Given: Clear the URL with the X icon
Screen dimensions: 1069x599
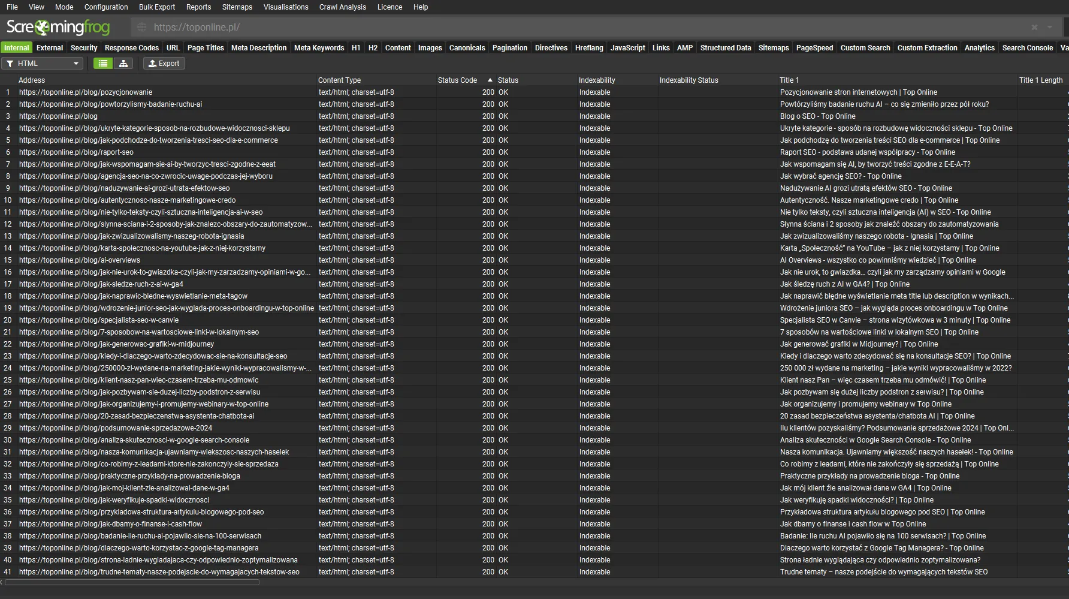Looking at the screenshot, I should (1034, 28).
